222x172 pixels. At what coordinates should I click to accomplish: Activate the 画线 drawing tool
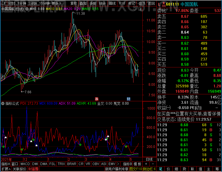pos(112,3)
